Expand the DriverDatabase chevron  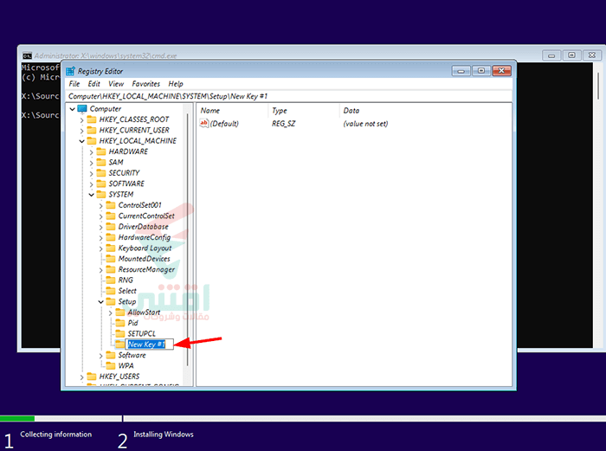(101, 228)
